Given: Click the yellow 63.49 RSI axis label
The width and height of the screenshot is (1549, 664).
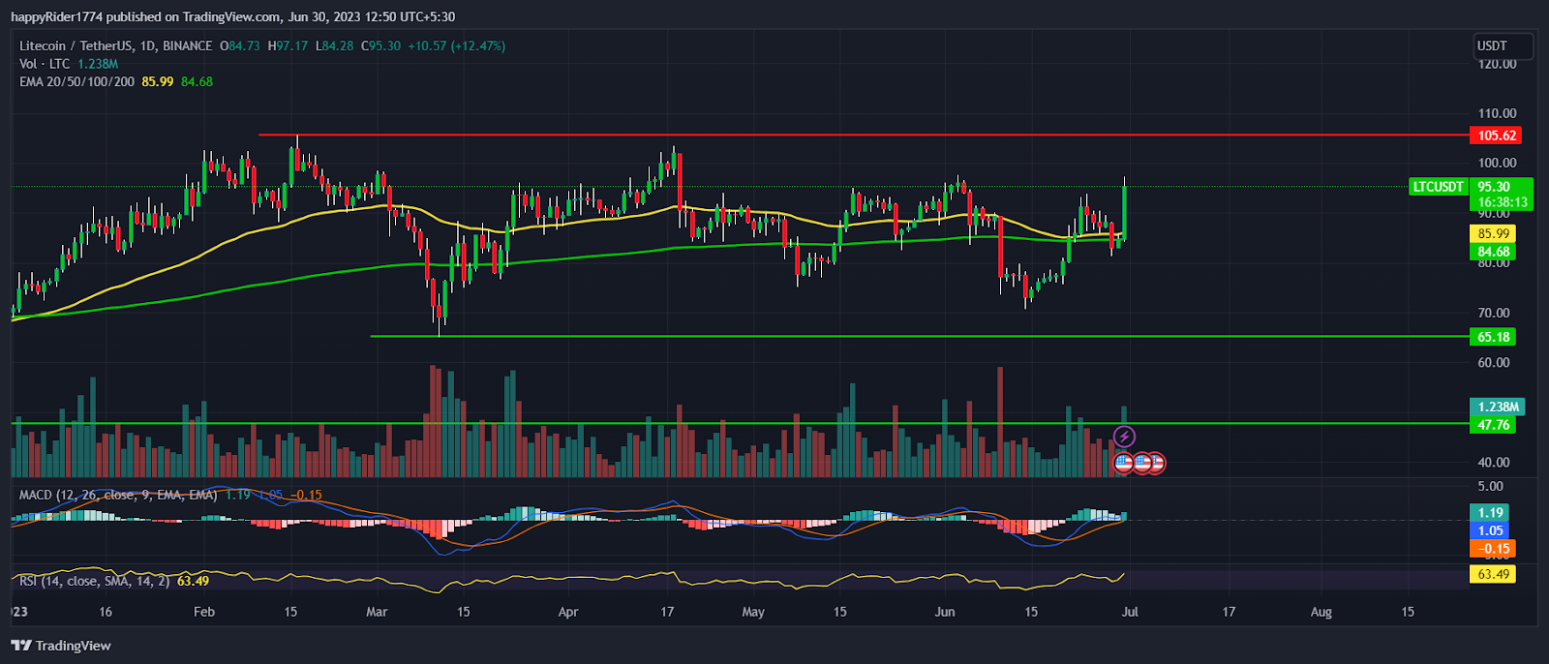Looking at the screenshot, I should click(x=1494, y=574).
